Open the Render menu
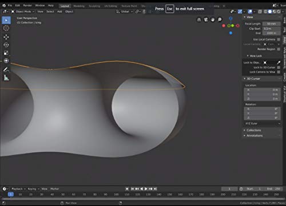 (27, 6)
